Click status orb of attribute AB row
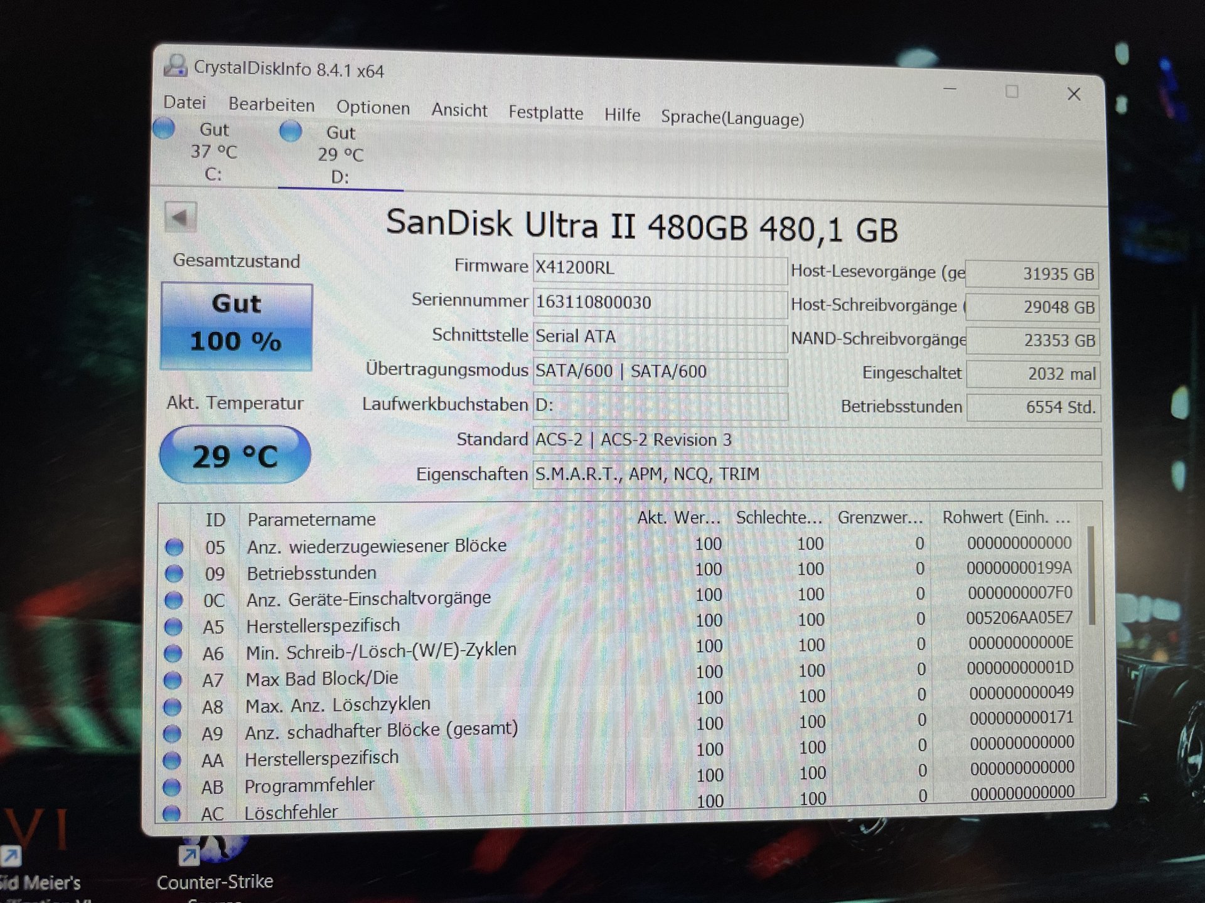 point(171,786)
